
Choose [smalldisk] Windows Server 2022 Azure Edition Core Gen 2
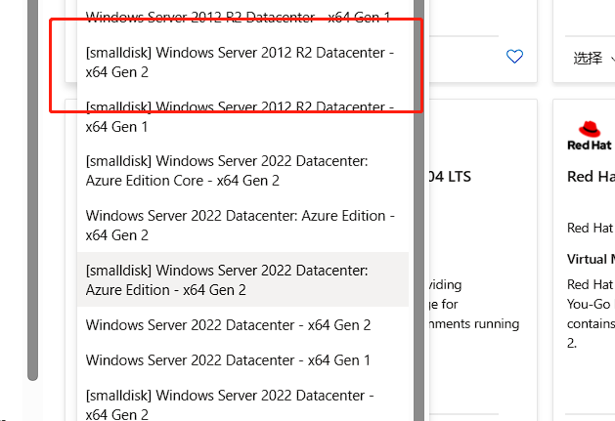[242, 171]
